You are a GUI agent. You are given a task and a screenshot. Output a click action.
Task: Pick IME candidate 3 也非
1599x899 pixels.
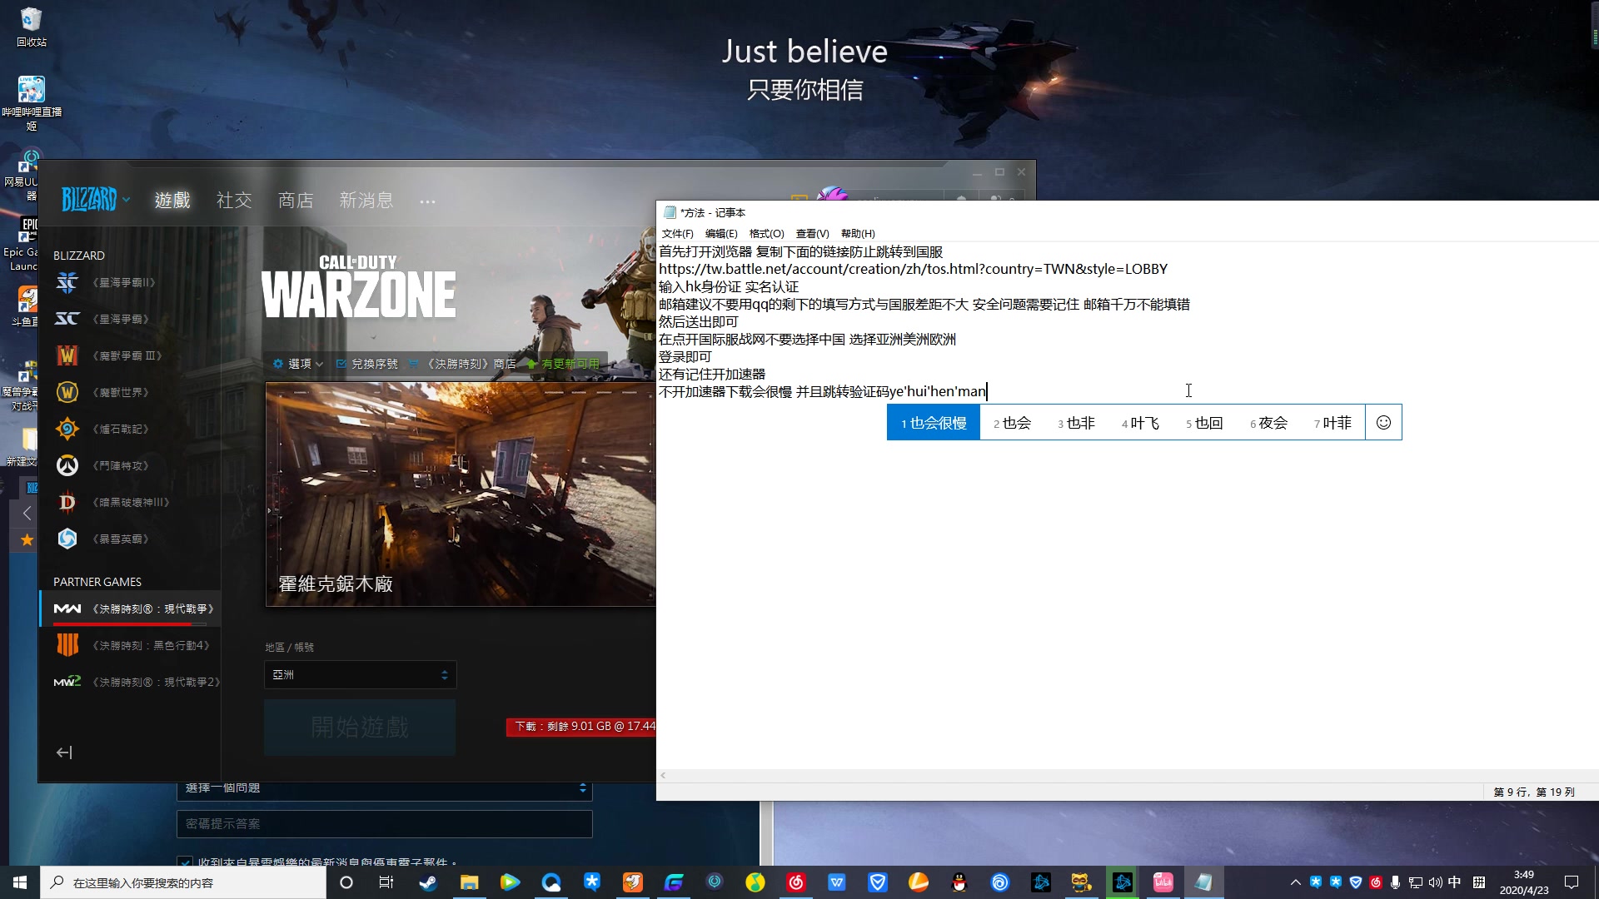[1076, 423]
